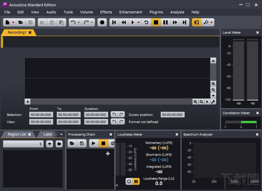
Task: Close the Spectrum Analyzer panel
Action: tap(257, 134)
